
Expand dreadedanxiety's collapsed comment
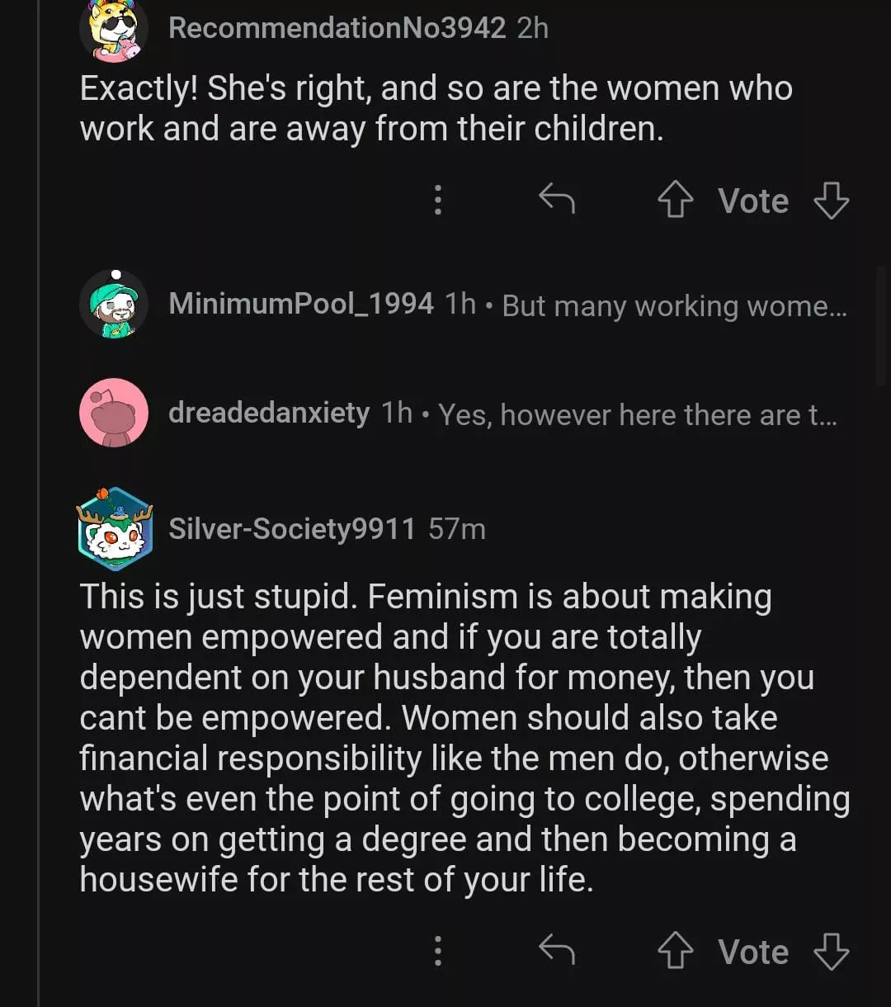637,414
